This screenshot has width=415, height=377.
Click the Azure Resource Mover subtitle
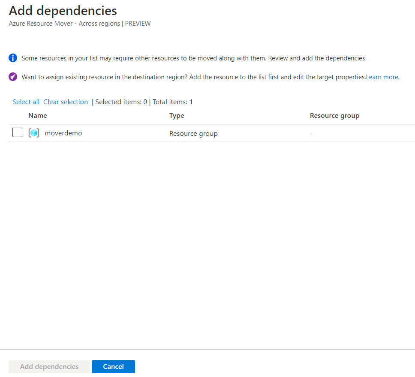[x=80, y=24]
